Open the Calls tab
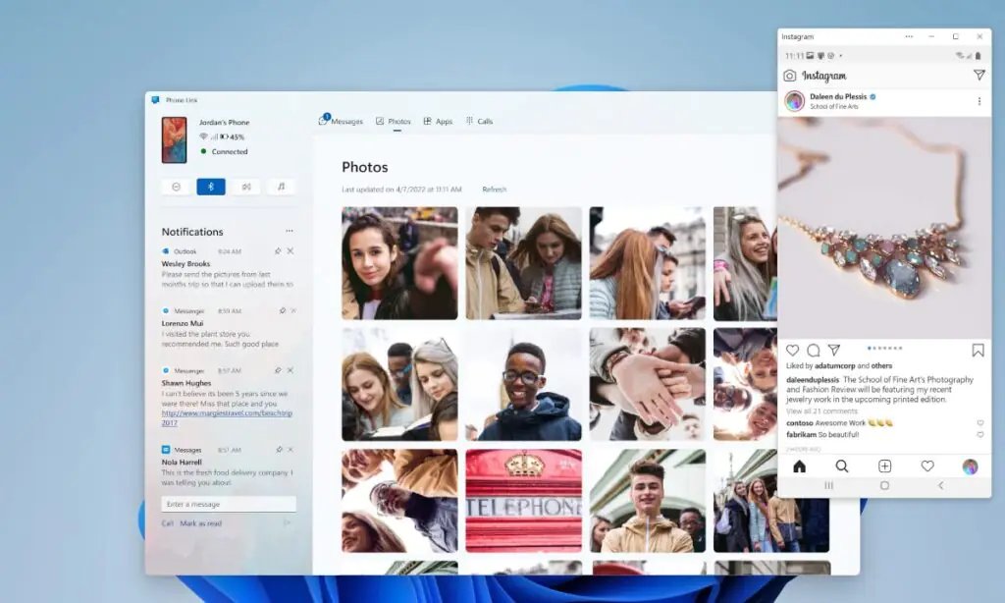This screenshot has width=1005, height=603. coord(479,122)
